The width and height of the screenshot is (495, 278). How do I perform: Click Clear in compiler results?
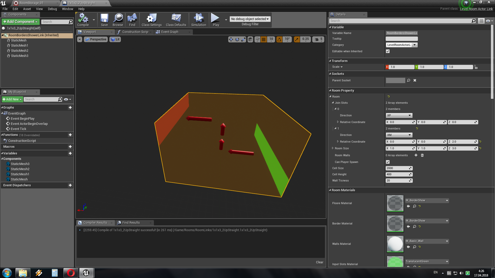[319, 262]
